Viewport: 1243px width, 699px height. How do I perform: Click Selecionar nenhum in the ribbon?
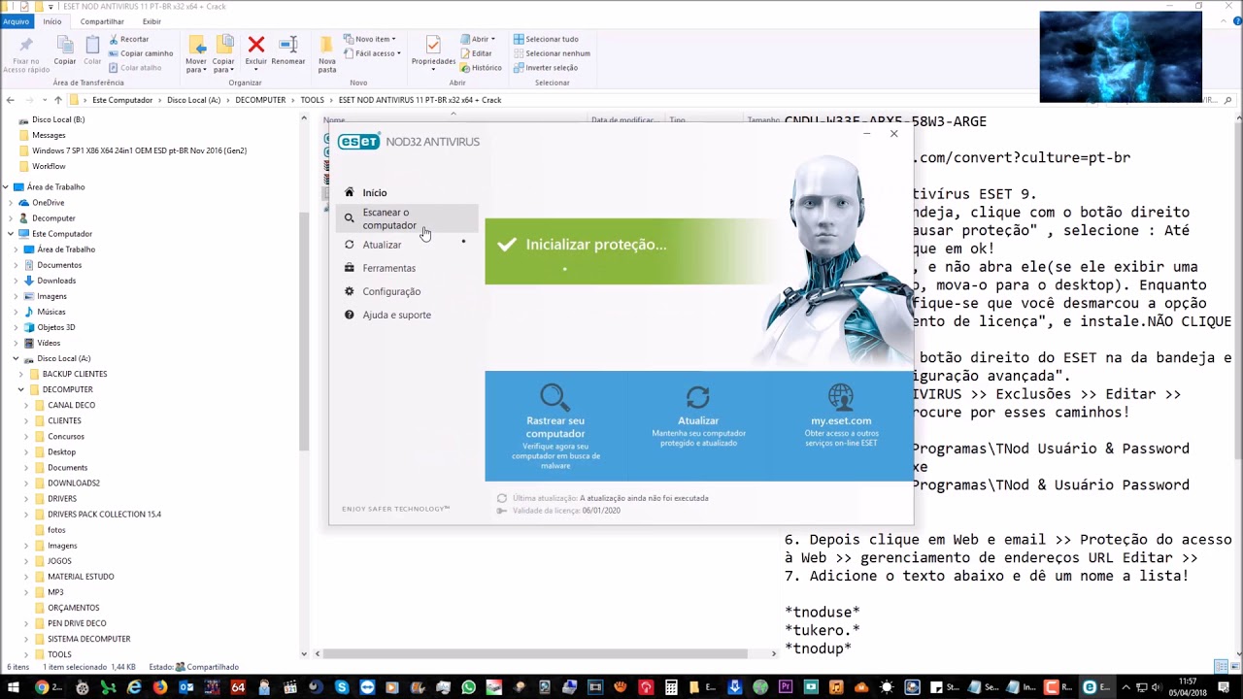552,53
